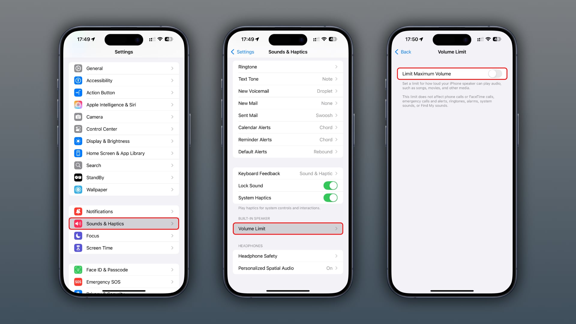Open Apple Intelligence & Siri settings
Image resolution: width=576 pixels, height=324 pixels.
coord(124,104)
